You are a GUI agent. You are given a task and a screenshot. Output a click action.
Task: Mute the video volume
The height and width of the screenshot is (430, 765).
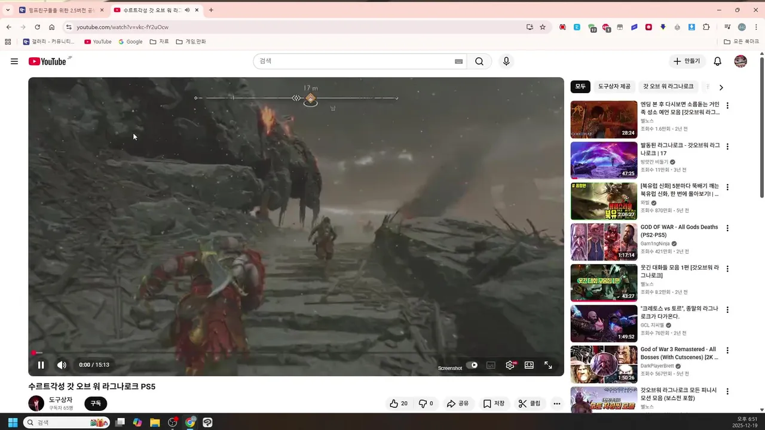pyautogui.click(x=62, y=365)
